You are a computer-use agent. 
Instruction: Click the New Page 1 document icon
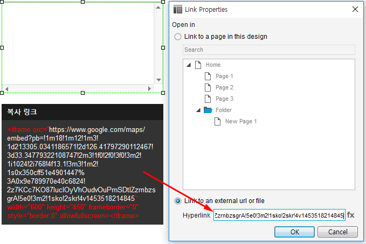[x=217, y=121]
